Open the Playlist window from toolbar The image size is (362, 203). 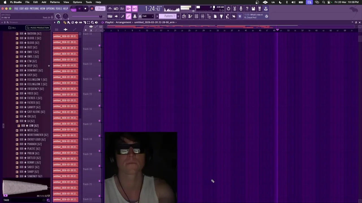tap(184, 16)
